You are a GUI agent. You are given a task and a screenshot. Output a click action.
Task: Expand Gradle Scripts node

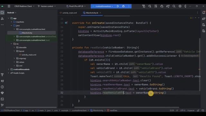(8, 73)
